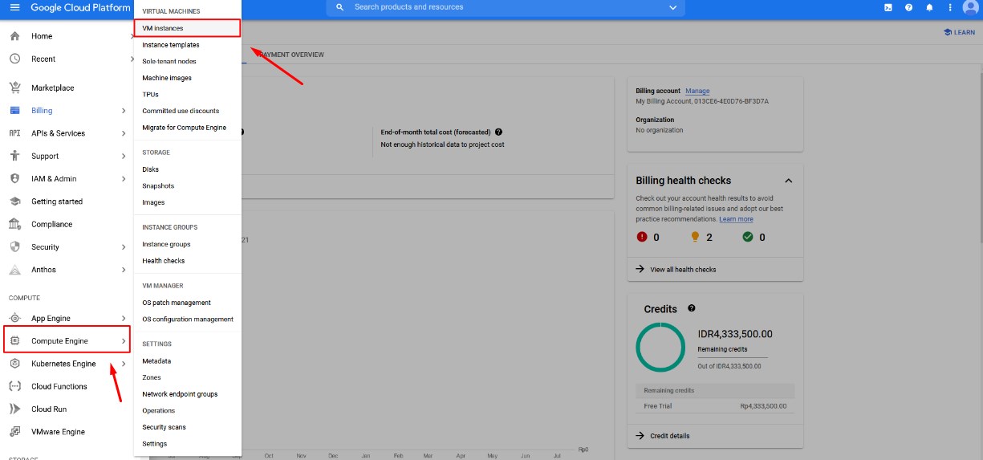Select Committed use discounts
Image resolution: width=983 pixels, height=460 pixels.
tap(187, 111)
